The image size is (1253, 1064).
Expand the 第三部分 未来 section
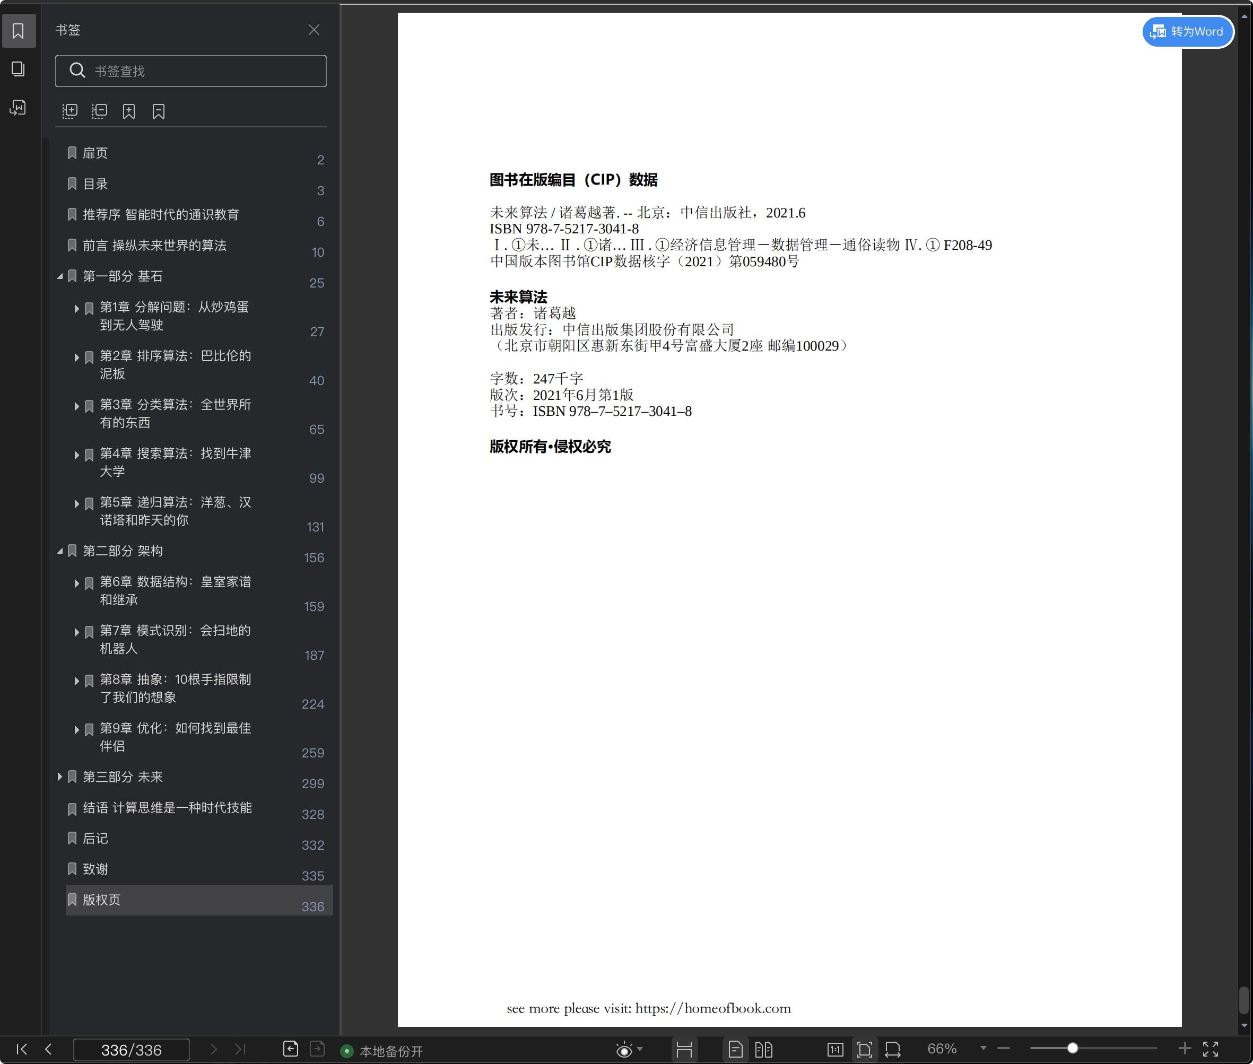(x=60, y=777)
